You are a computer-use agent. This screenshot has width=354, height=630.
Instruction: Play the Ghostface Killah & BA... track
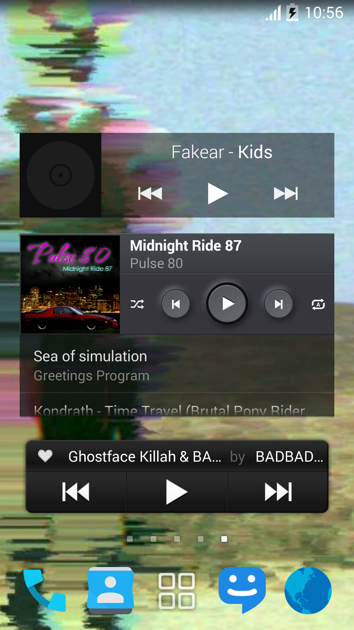click(x=177, y=492)
